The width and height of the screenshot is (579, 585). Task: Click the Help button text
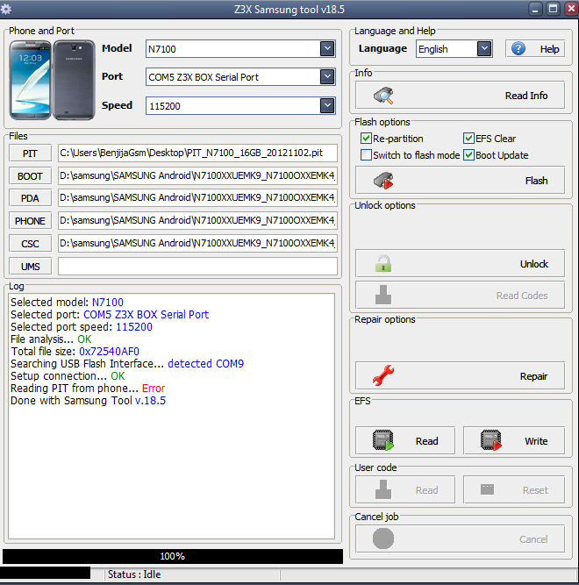coord(549,49)
